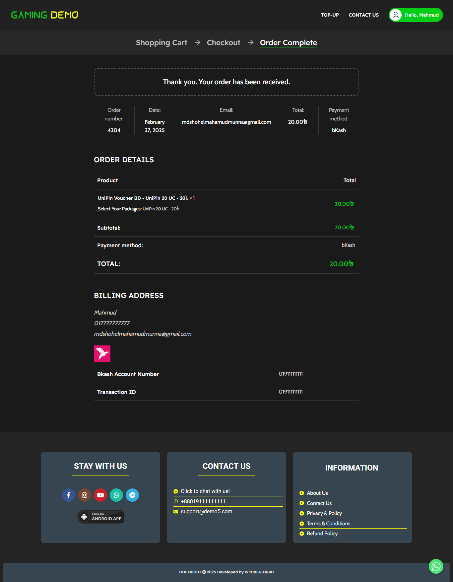The image size is (453, 582).
Task: Click the Download Android App badge
Action: click(100, 517)
